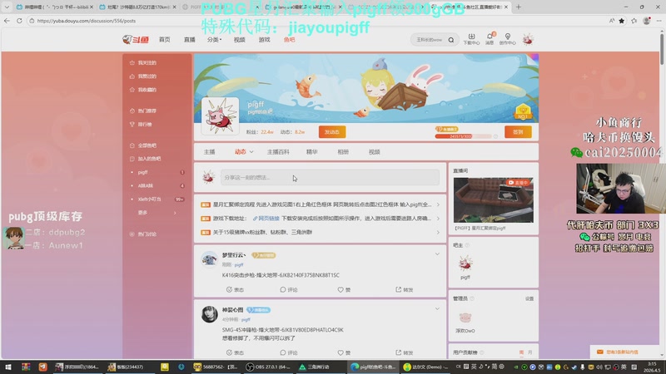666x374 pixels.
Task: Like the 神裂心图 post
Action: coord(344,352)
